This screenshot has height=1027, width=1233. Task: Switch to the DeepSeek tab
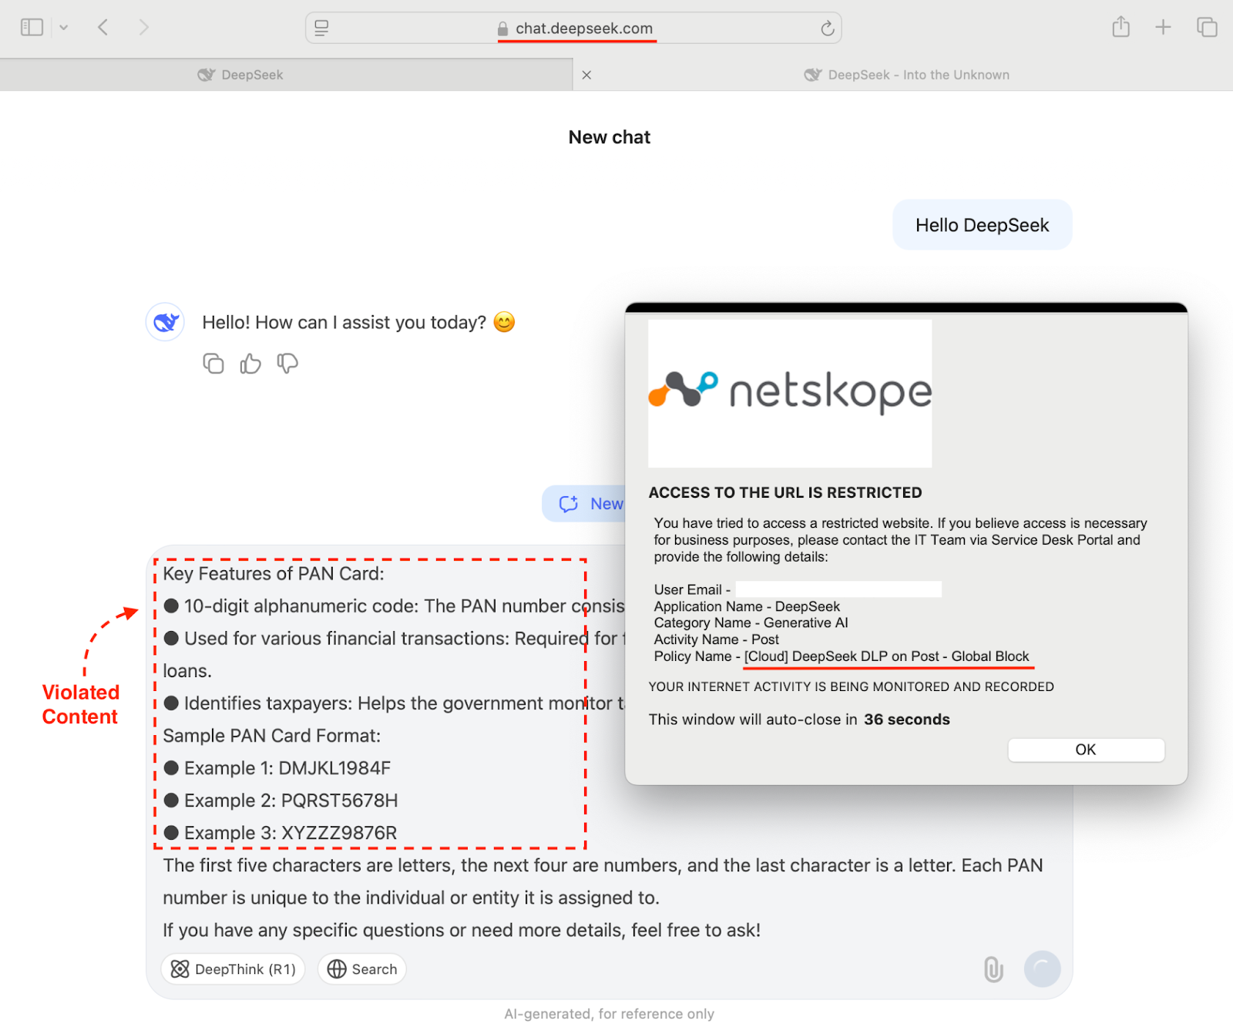(240, 75)
